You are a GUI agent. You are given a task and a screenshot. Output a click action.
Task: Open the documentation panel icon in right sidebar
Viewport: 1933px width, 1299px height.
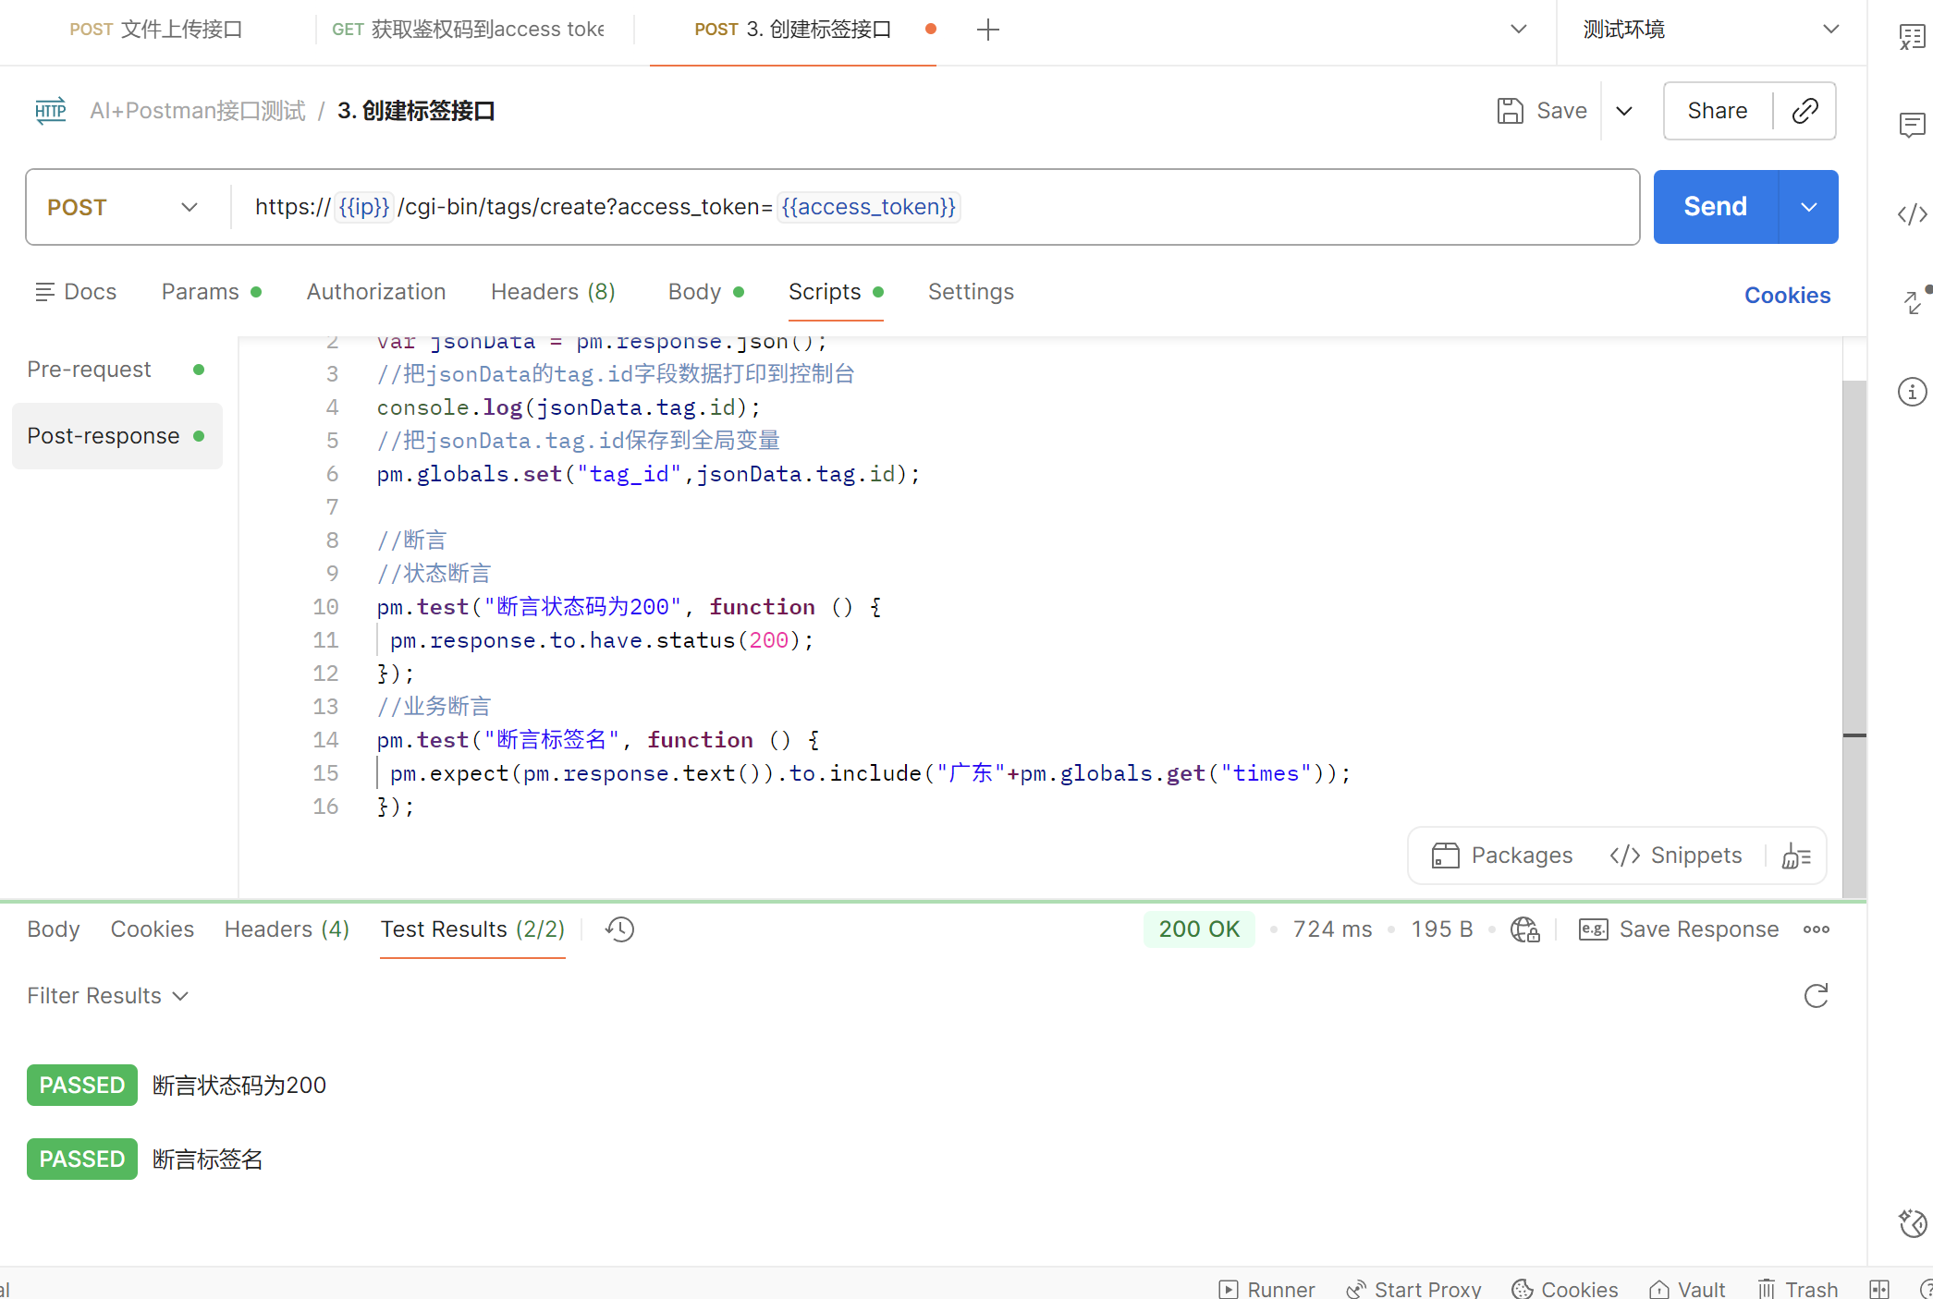pos(1912,37)
